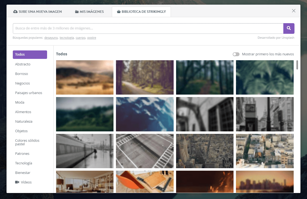The image size is (307, 199).
Task: Click the Desarrollado por Unsplash text
Action: (x=276, y=38)
